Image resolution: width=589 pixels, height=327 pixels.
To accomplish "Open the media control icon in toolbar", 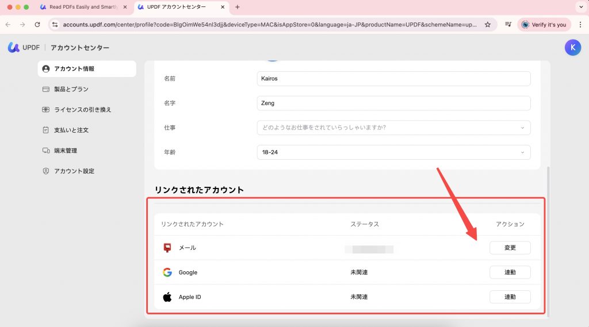I will (508, 24).
